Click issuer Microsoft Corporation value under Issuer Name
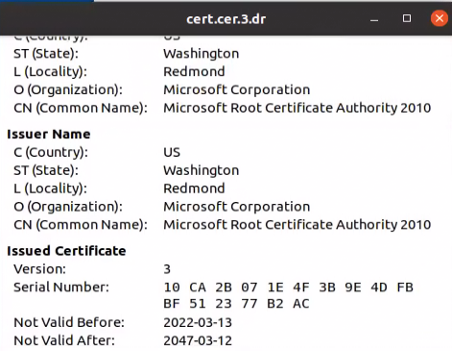 (x=237, y=207)
